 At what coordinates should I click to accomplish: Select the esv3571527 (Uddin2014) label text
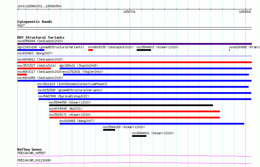(x=37, y=66)
